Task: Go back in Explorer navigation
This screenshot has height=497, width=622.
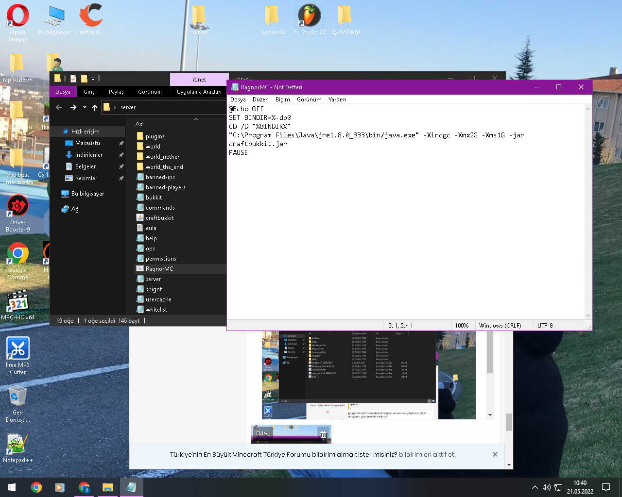Action: click(x=59, y=107)
